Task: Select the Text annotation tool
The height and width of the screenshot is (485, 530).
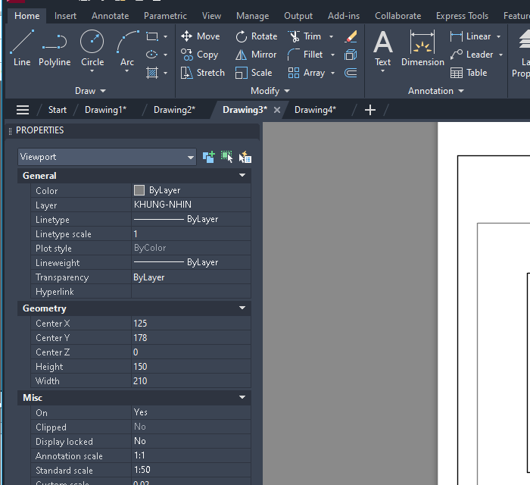Action: pos(382,48)
